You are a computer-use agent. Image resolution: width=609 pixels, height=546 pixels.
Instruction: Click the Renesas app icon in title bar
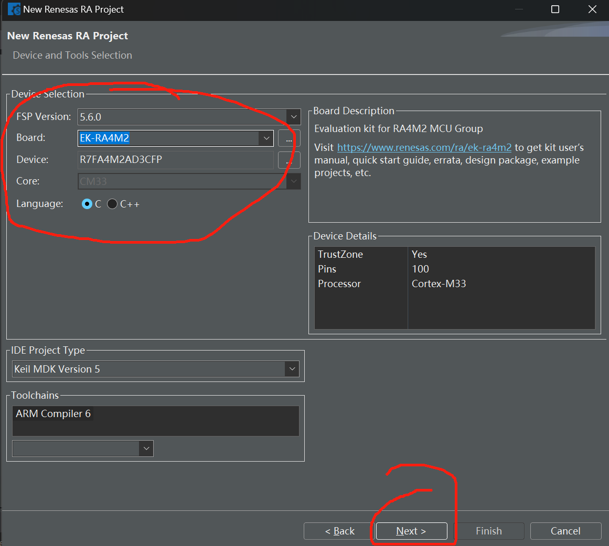point(14,9)
